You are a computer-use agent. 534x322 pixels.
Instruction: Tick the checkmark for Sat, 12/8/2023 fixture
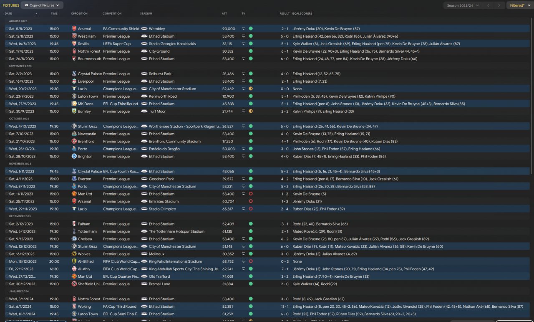coord(7,36)
